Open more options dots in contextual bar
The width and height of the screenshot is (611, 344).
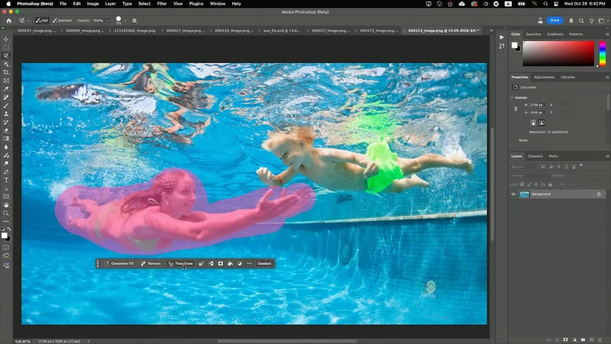pos(249,263)
